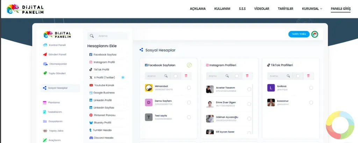This screenshot has width=358, height=143.
Task: Click the Yapay Zeka icon
Action: pyautogui.click(x=45, y=131)
